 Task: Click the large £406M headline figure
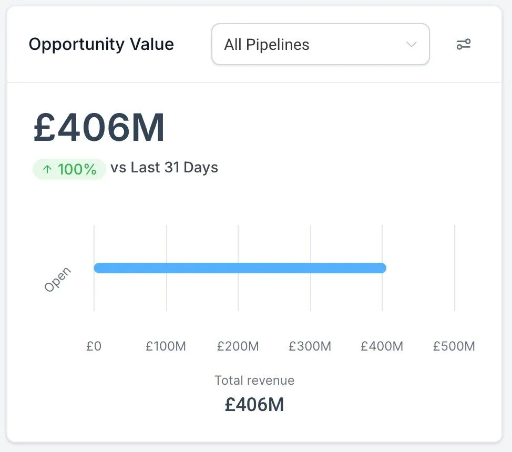[x=99, y=128]
